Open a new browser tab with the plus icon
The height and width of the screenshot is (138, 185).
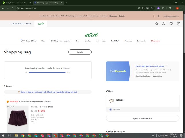click(x=66, y=3)
